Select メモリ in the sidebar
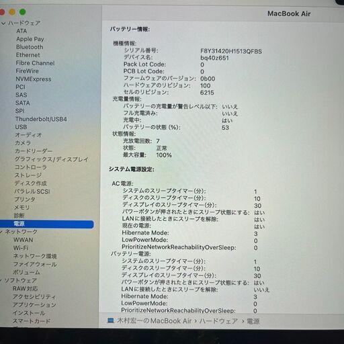Screen dimensions: 344x344 [22, 208]
